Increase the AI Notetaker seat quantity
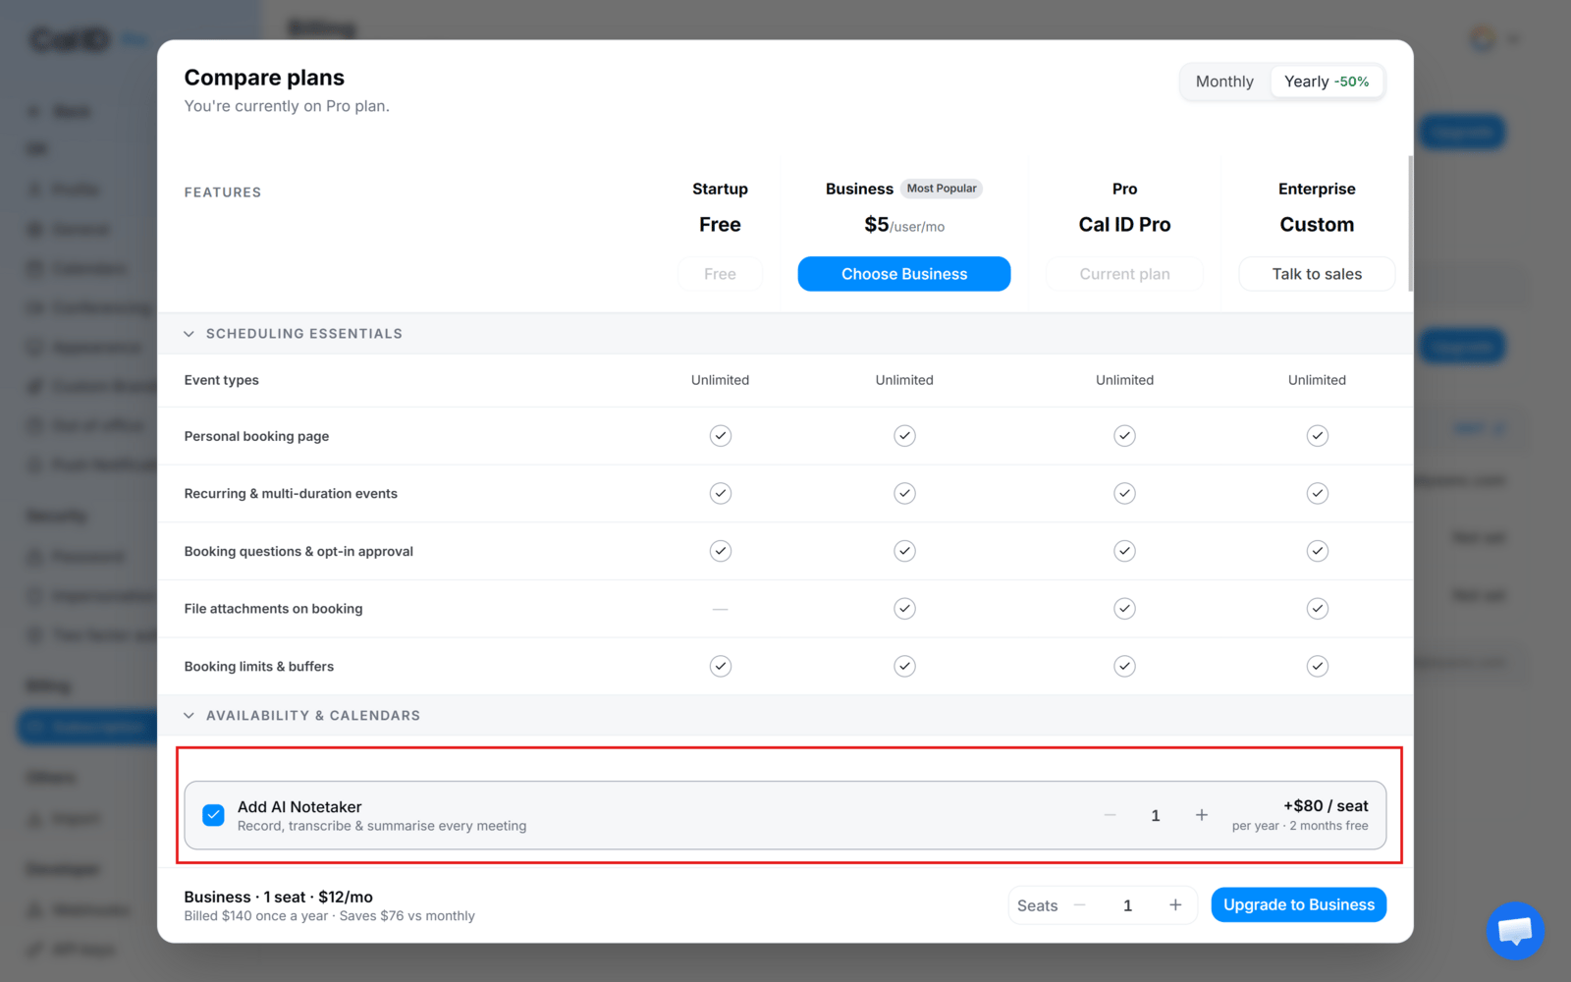The height and width of the screenshot is (982, 1571). click(1201, 815)
